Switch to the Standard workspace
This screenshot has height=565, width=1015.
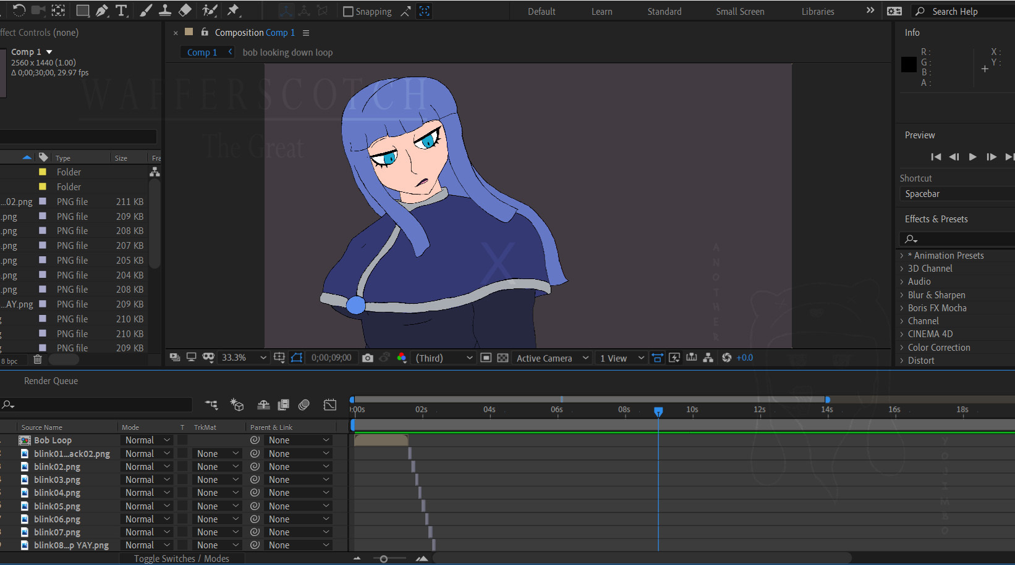coord(664,12)
